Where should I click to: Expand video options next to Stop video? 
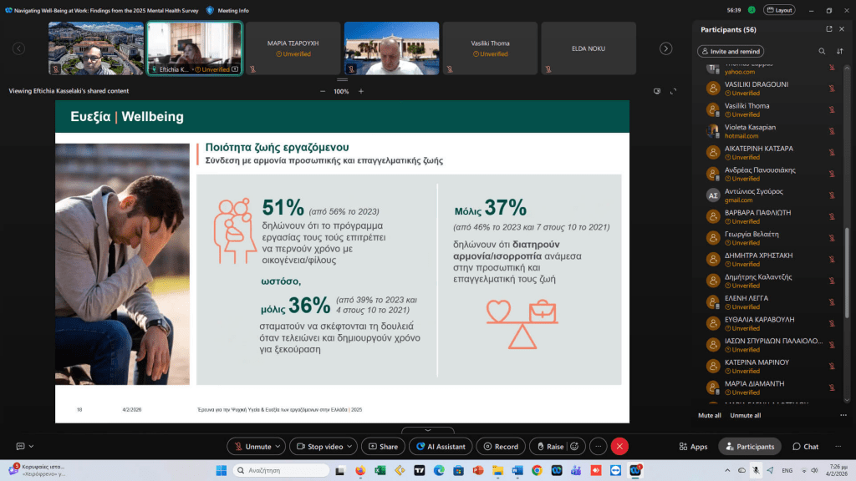click(x=349, y=447)
